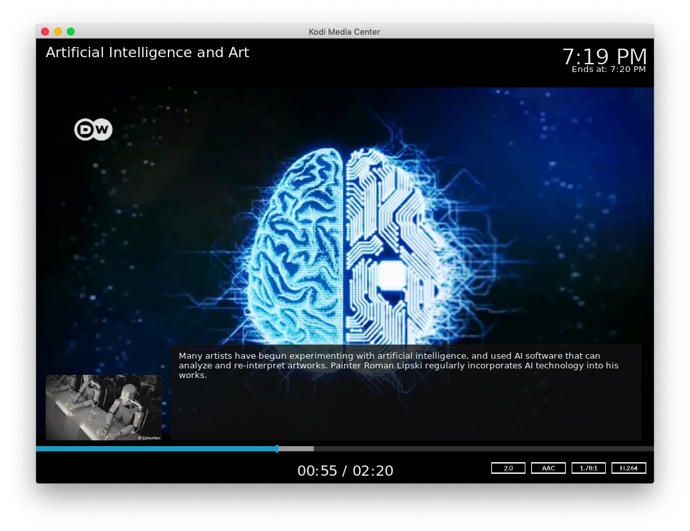Screen dimensions: 690x531
Task: Select the robots video thumbnail
Action: point(104,408)
